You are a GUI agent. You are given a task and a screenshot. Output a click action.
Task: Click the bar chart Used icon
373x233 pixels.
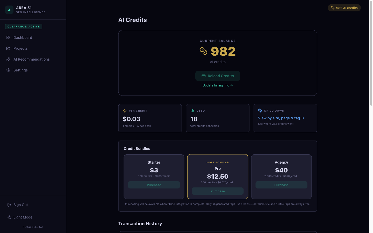(x=192, y=111)
